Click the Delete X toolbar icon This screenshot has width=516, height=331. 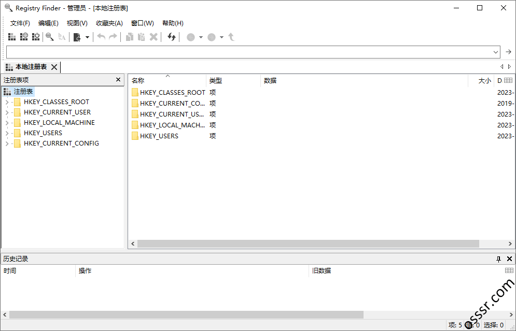pos(154,37)
